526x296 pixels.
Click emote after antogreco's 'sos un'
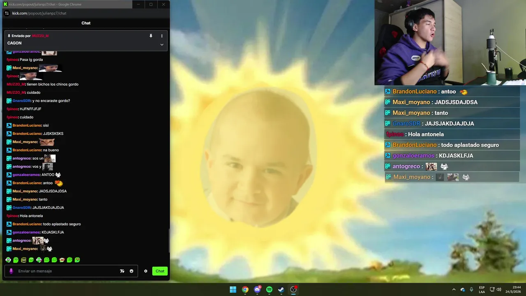[50, 158]
